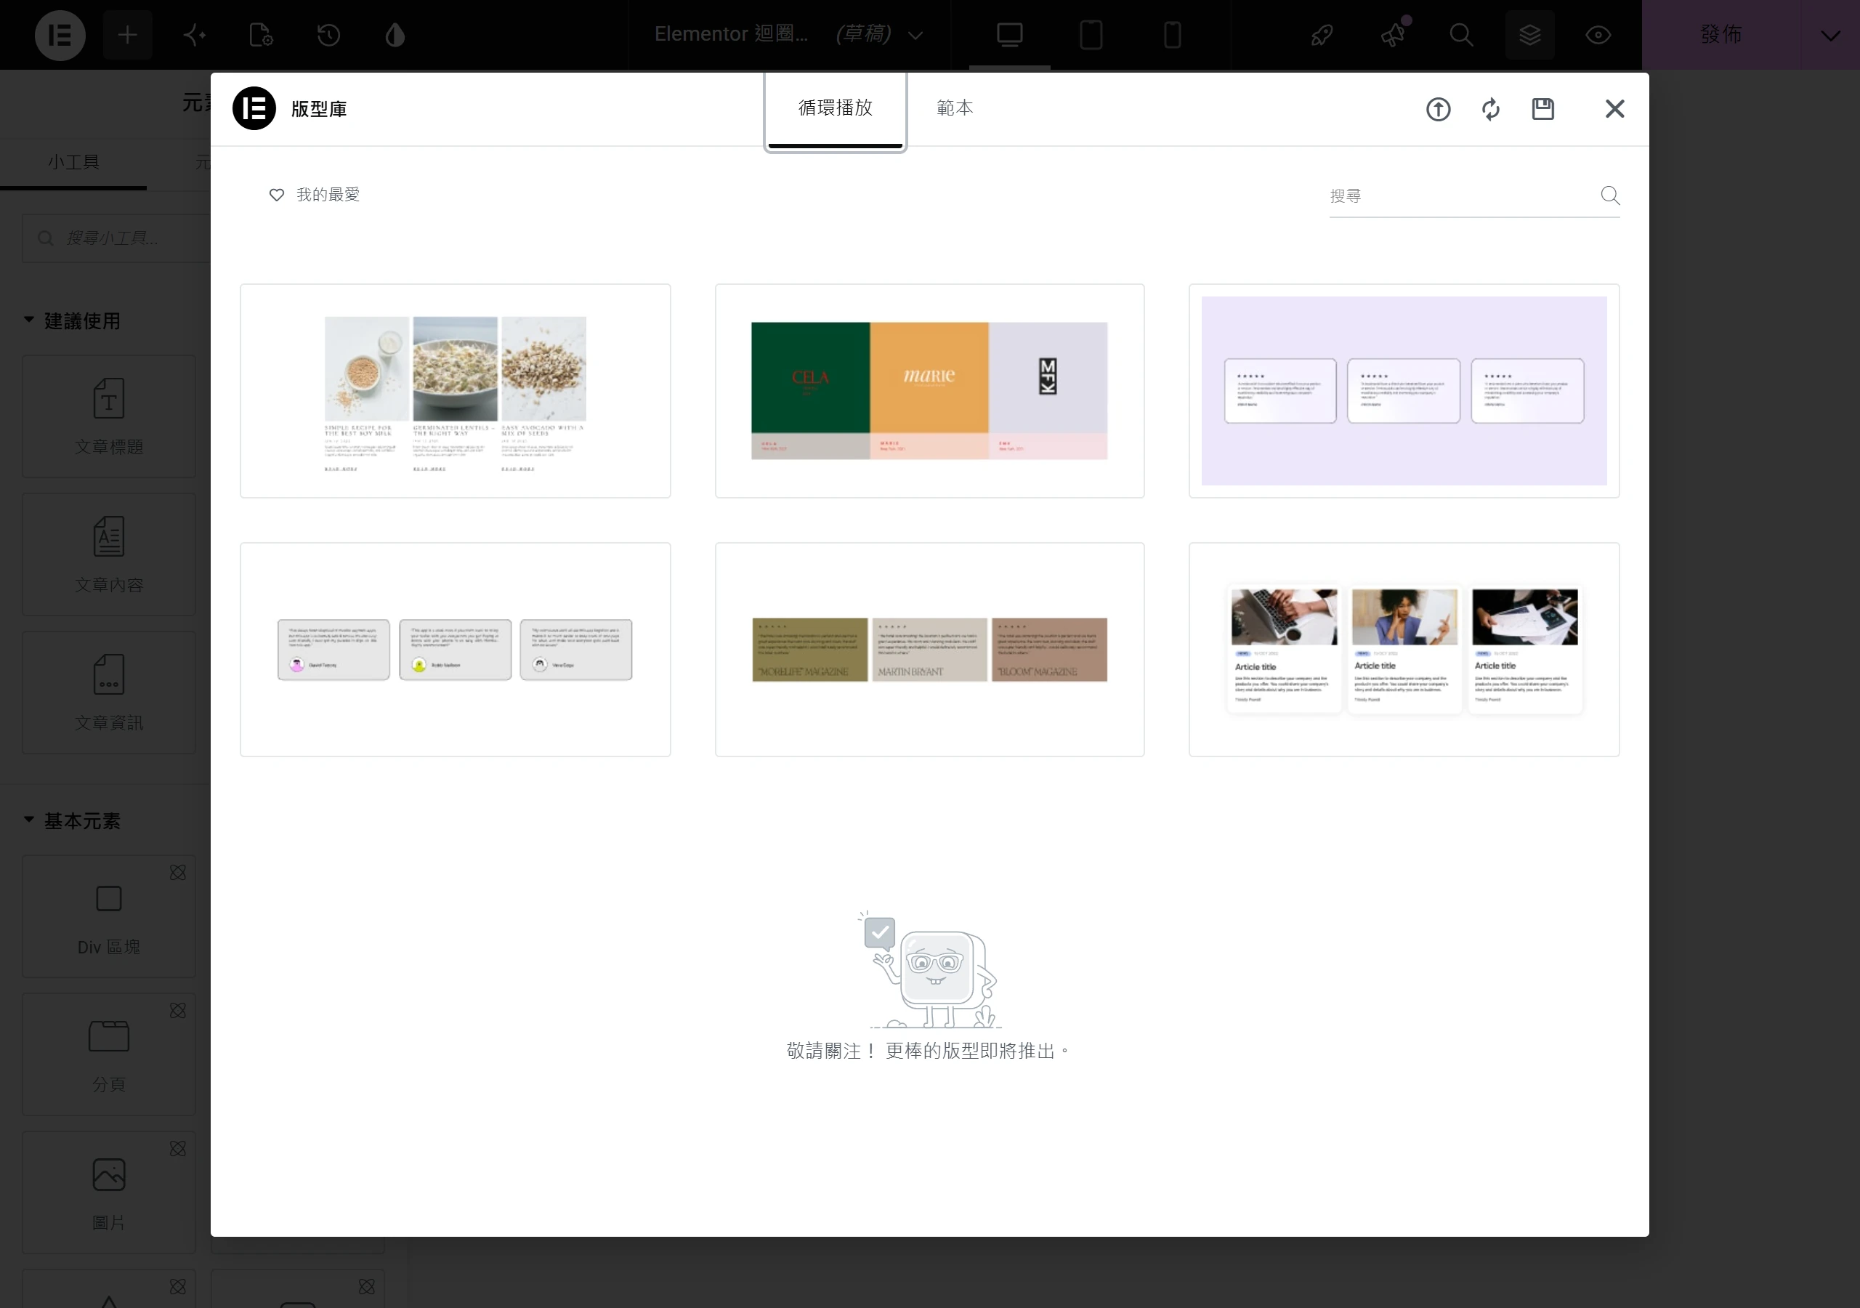1860x1308 pixels.
Task: Select the CELA and marie color block template
Action: [929, 391]
